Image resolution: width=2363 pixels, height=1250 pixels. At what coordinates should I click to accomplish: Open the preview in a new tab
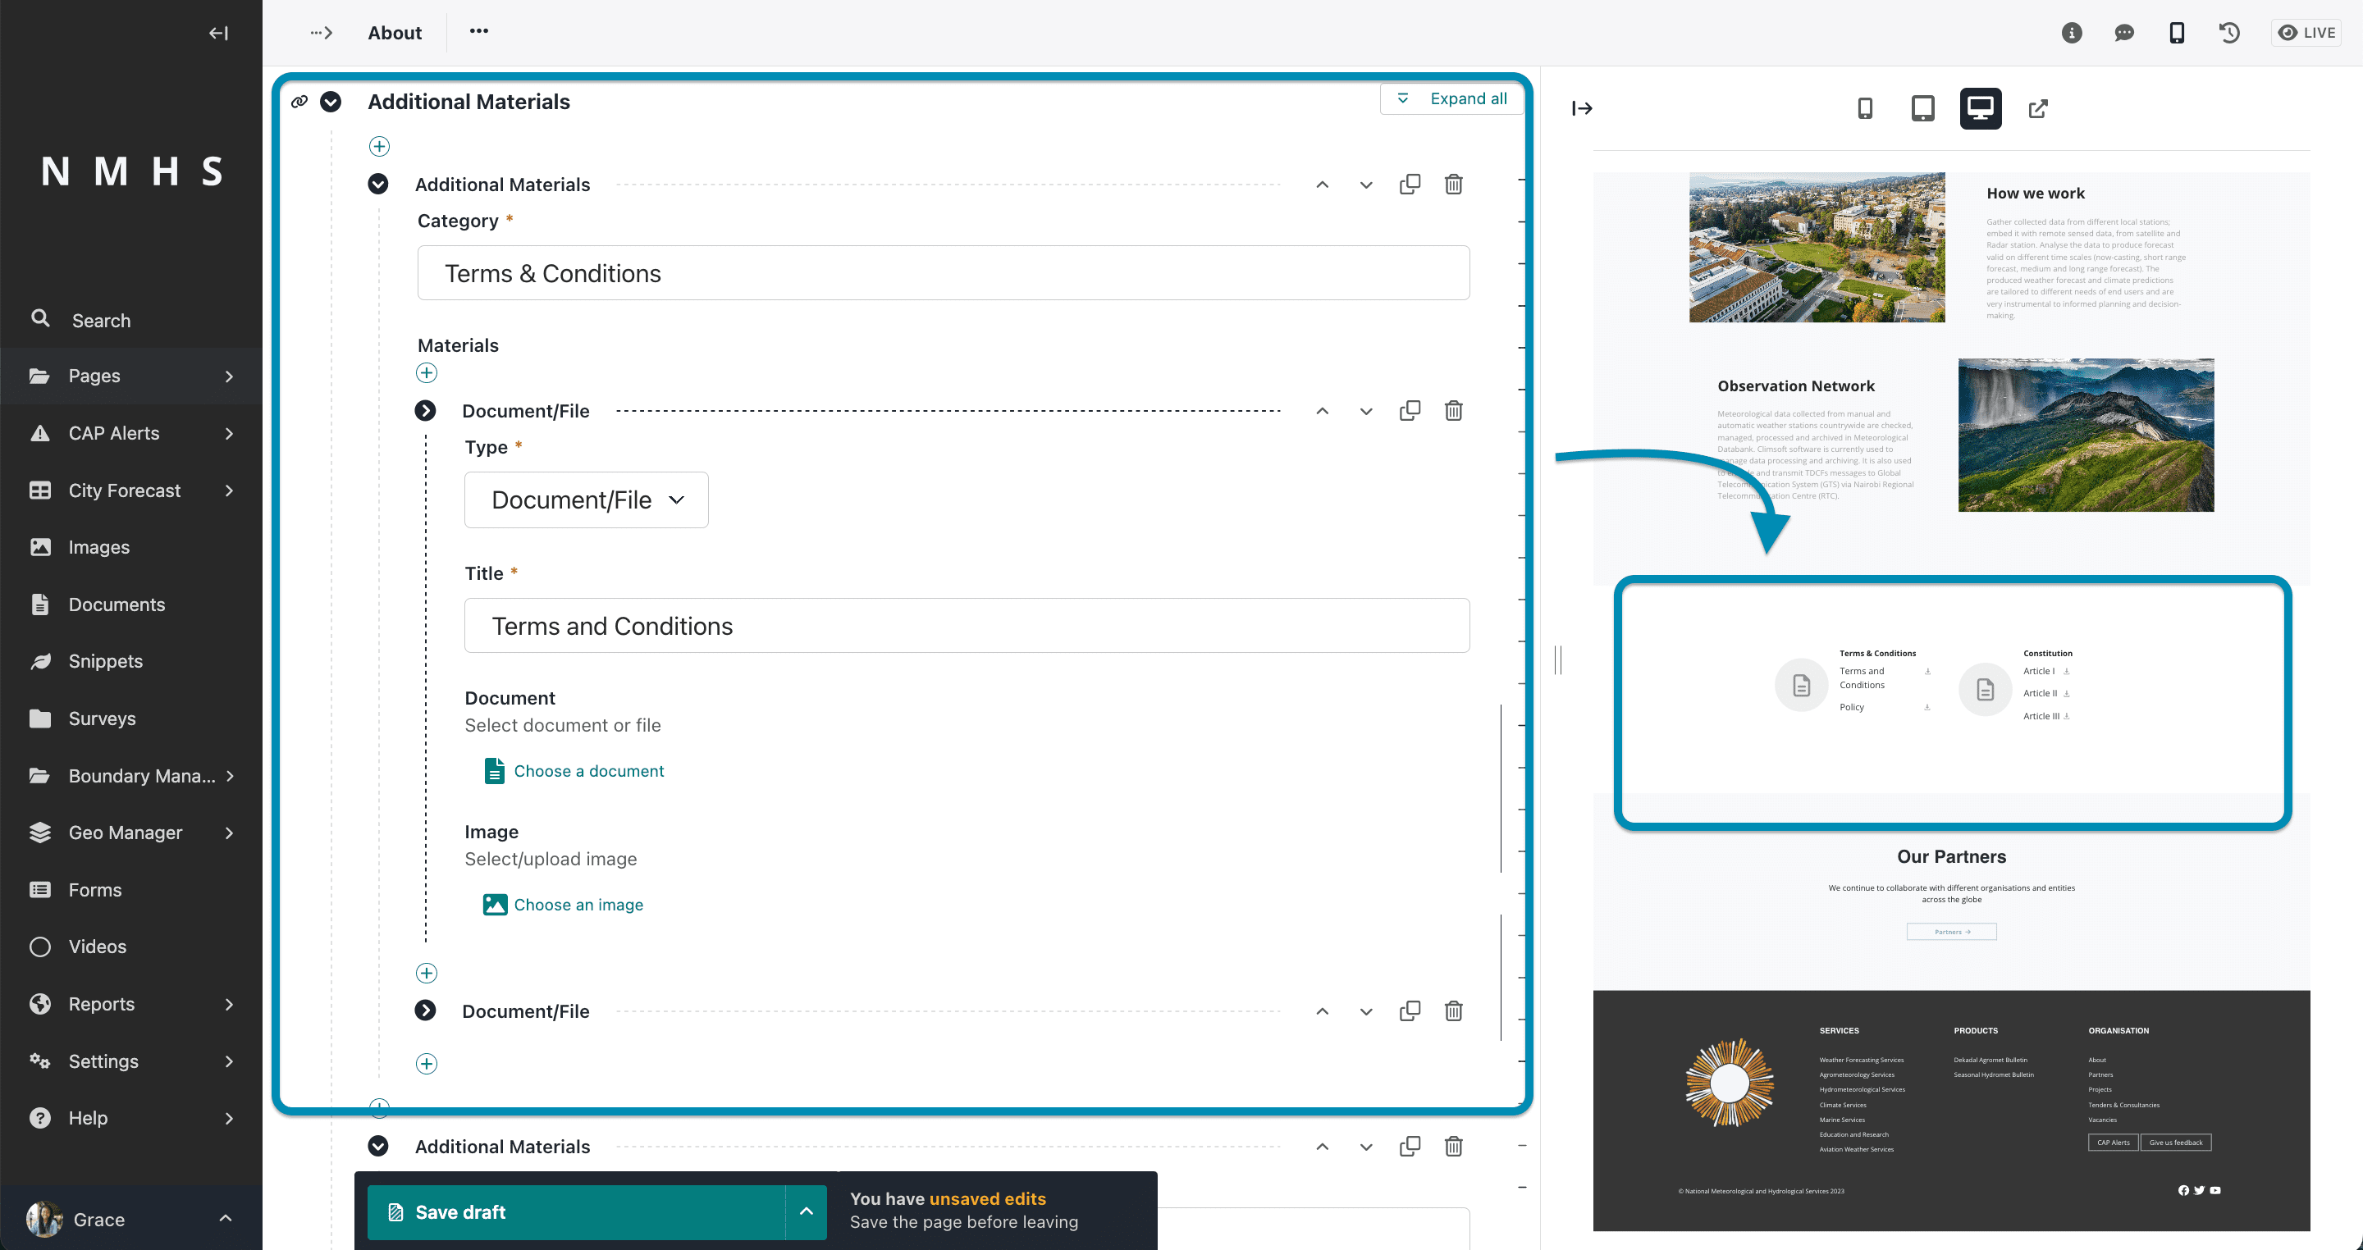coord(2038,109)
